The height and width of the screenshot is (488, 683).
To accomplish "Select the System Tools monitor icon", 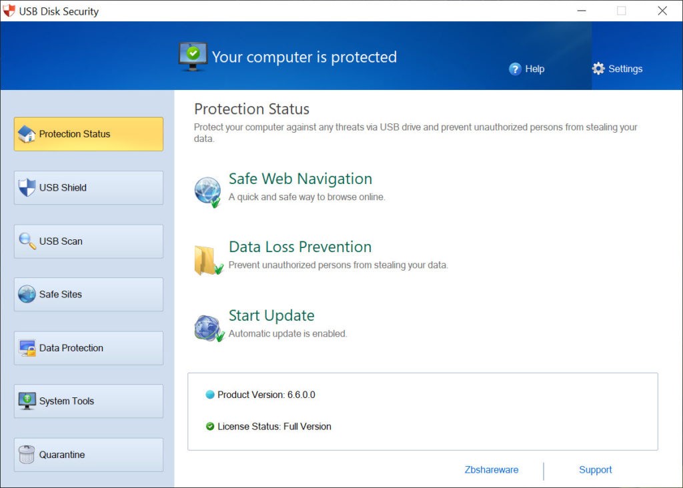I will click(x=27, y=401).
